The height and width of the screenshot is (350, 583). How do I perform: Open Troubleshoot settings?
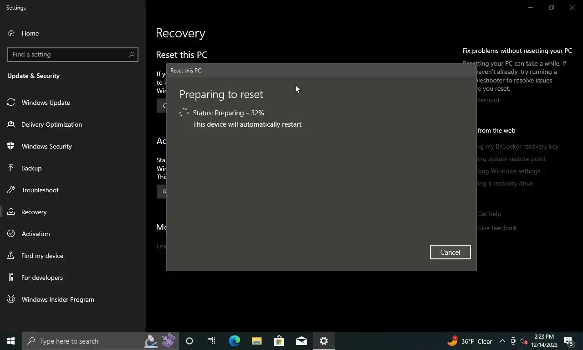(73, 190)
